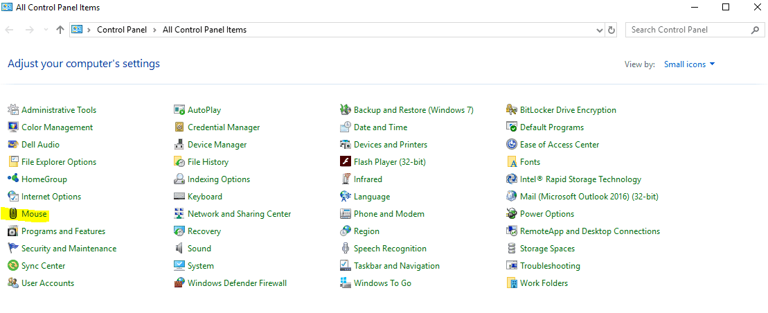Click the Forward navigation arrow

[x=29, y=30]
